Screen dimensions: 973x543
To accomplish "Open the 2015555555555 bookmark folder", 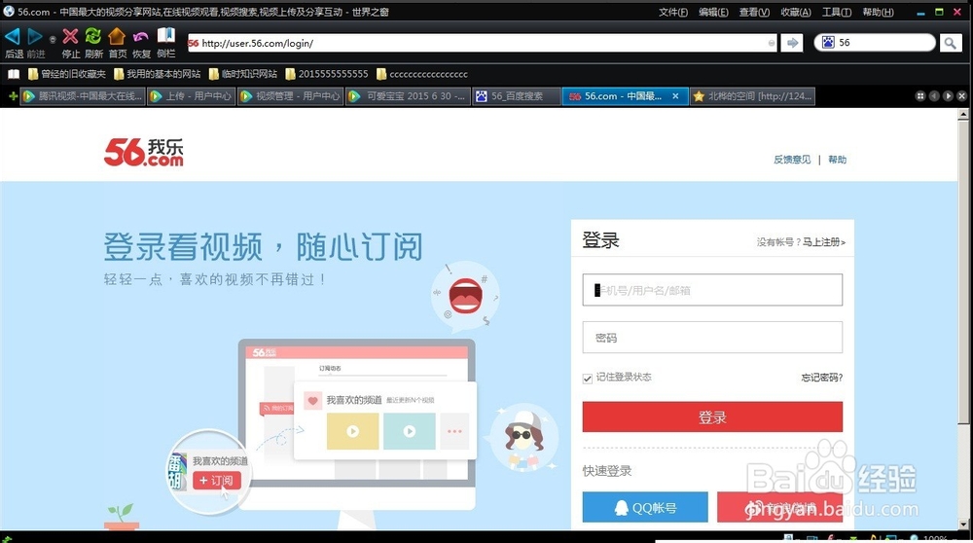I will pyautogui.click(x=327, y=75).
